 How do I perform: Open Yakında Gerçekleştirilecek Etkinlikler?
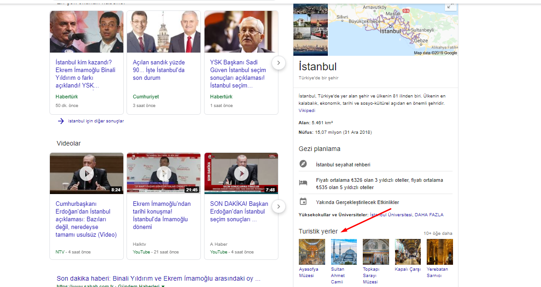click(x=357, y=203)
